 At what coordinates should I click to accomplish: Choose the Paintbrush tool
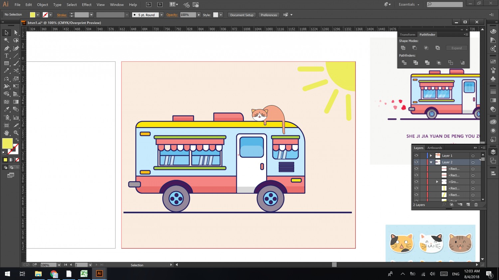(x=16, y=63)
